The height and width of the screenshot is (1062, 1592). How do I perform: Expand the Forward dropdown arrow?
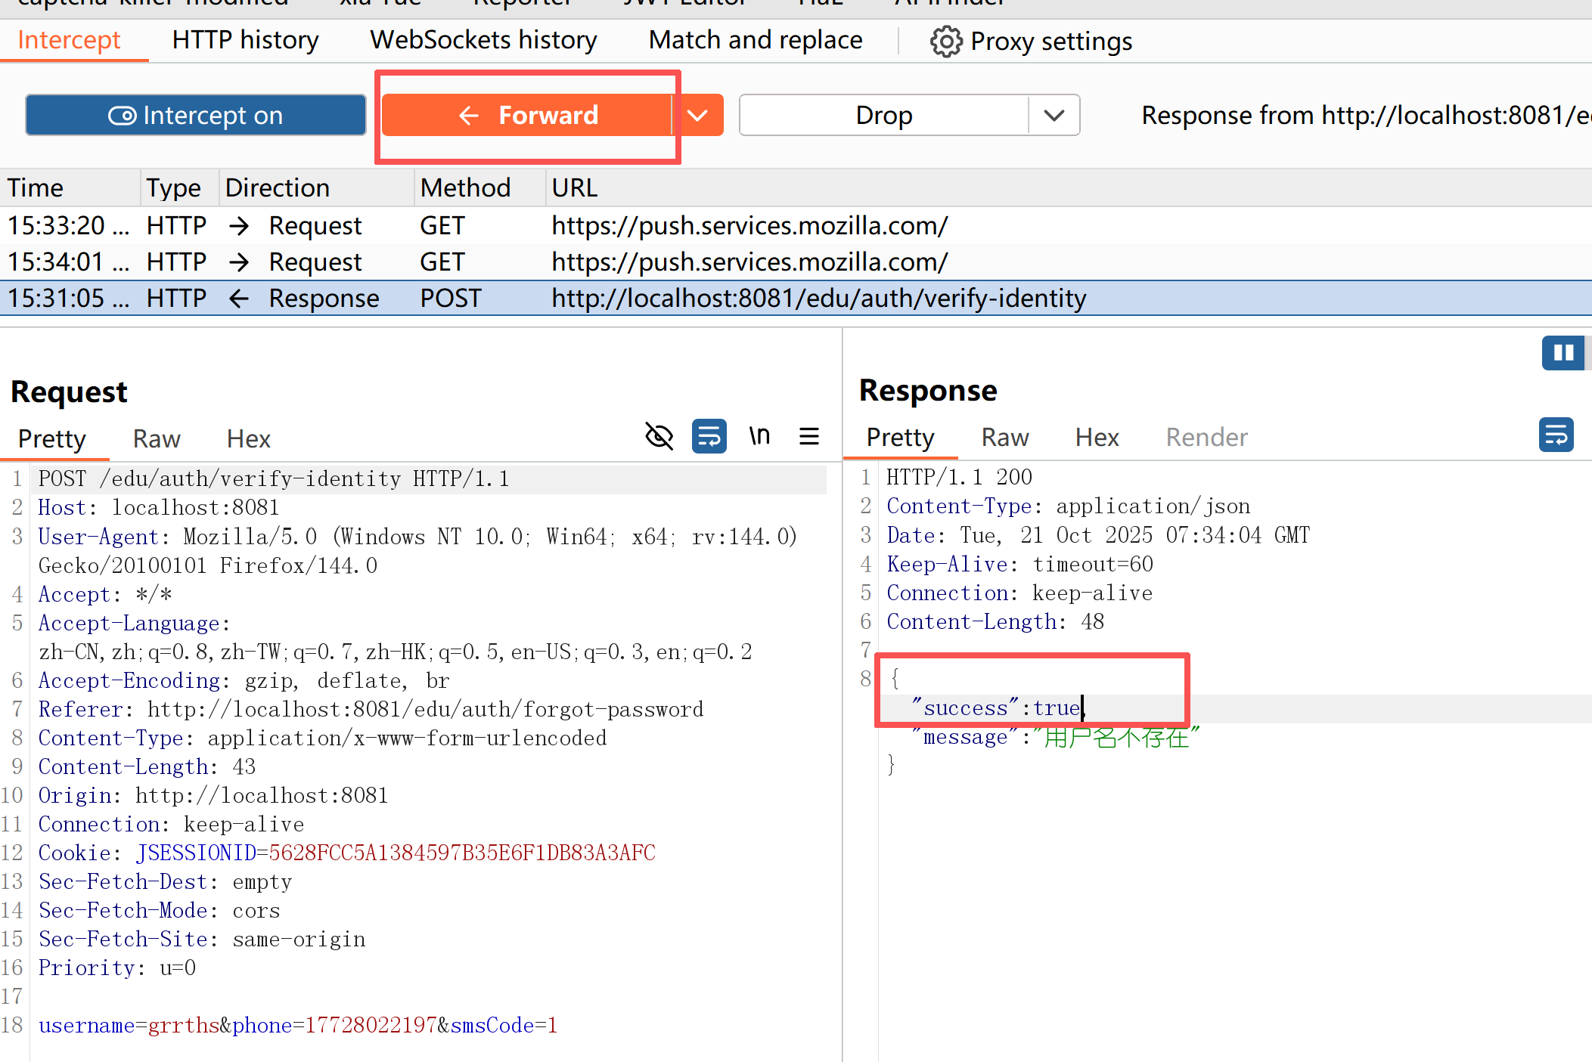click(x=698, y=115)
